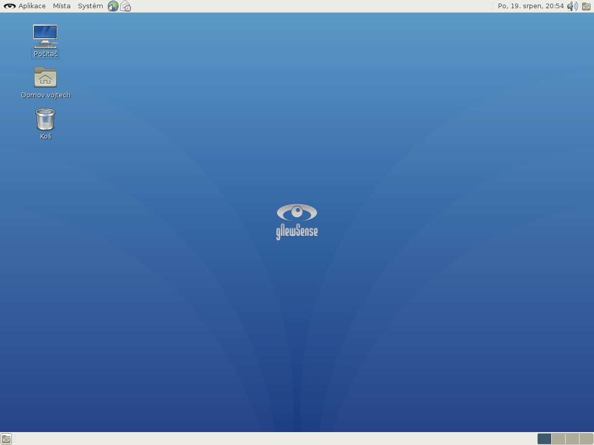Click the folder-style button on the bottom panel

(6, 439)
